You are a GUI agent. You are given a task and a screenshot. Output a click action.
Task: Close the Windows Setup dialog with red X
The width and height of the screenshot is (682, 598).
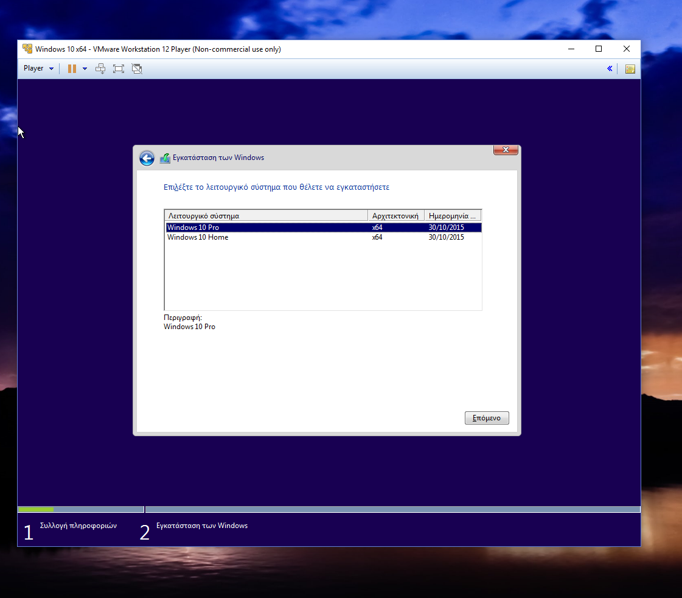[506, 150]
